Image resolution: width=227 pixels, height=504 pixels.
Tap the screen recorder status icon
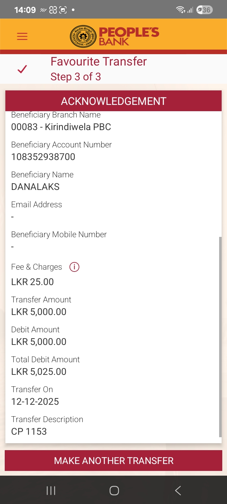click(63, 10)
